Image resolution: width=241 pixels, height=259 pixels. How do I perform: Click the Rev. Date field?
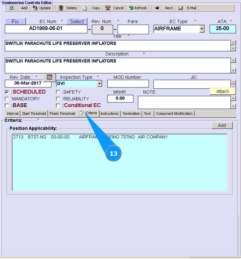pos(28,84)
